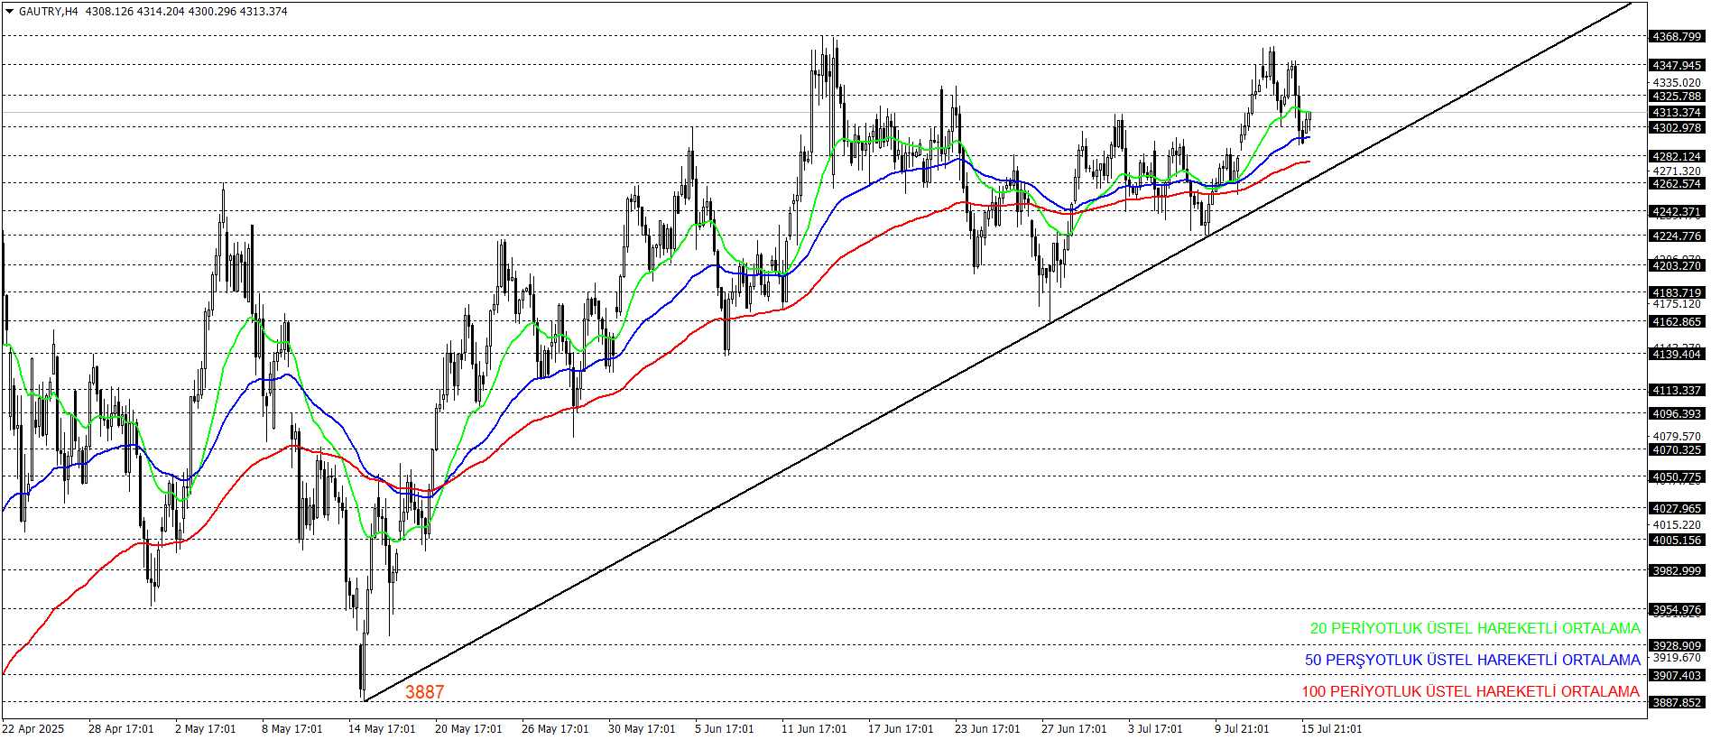1711x740 pixels.
Task: Click the 4079.570 price scale value
Action: point(1677,436)
